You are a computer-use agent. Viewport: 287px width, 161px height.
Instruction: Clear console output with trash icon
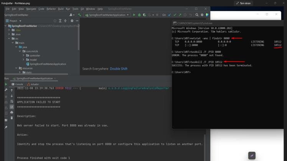click(12, 118)
